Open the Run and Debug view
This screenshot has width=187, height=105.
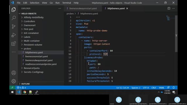pyautogui.click(x=13, y=35)
